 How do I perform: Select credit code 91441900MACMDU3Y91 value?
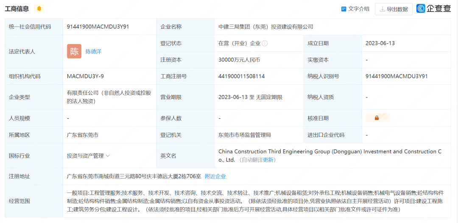(x=98, y=27)
